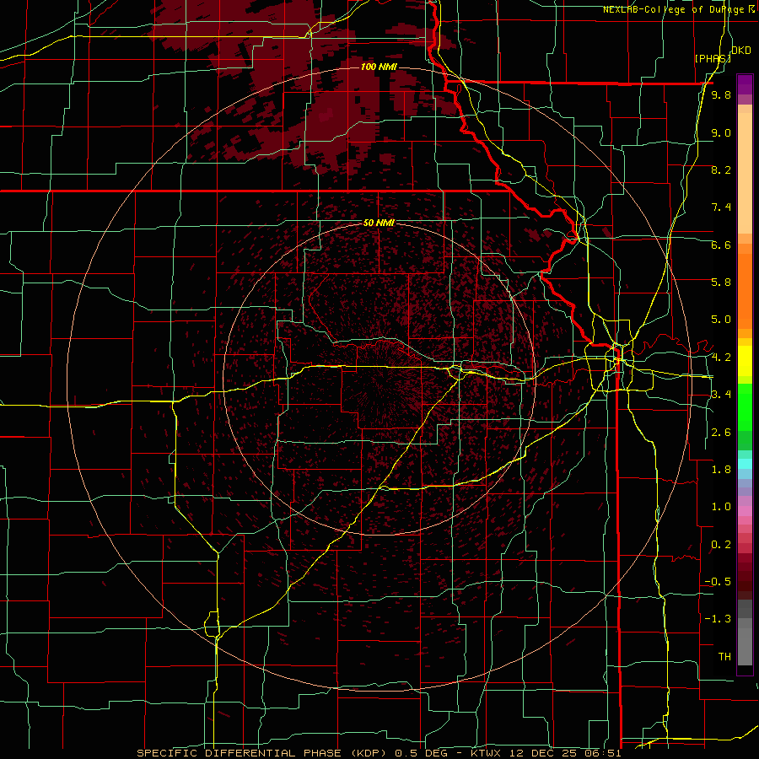The width and height of the screenshot is (759, 759).
Task: Click the SPECIFIC DIFFERENTIAL PHASE (KDP) caption text
Action: click(263, 753)
